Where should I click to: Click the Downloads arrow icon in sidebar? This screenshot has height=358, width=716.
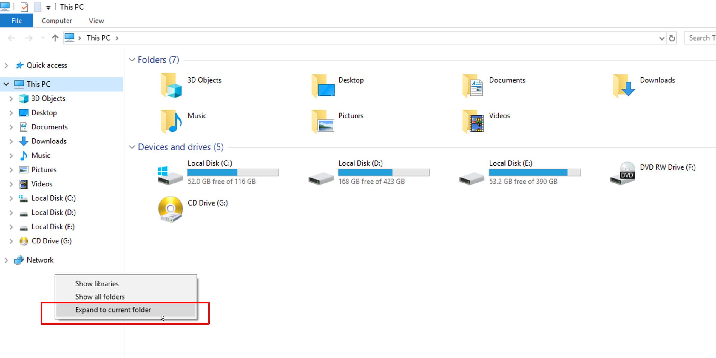tap(24, 141)
